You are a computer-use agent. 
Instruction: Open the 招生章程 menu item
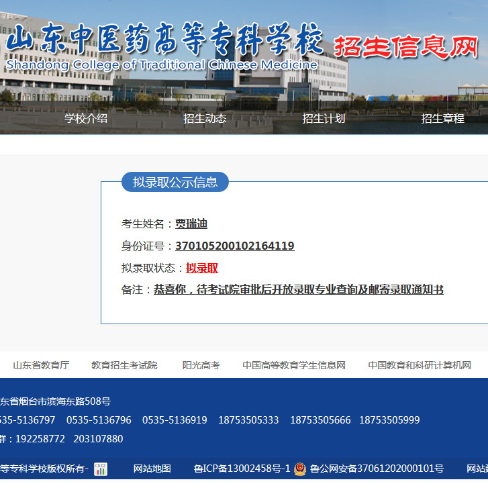[442, 118]
